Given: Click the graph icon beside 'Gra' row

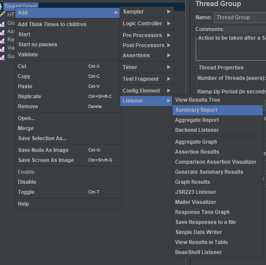Looking at the screenshot, I should pos(2,24).
